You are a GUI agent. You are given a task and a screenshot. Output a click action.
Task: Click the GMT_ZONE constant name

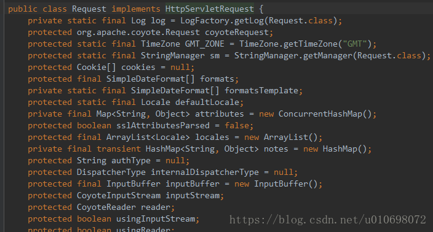tap(204, 44)
